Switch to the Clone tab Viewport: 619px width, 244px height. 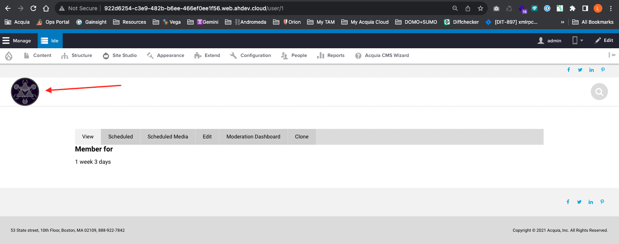pyautogui.click(x=302, y=137)
